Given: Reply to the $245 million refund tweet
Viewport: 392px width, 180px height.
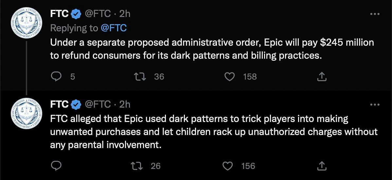Looking at the screenshot, I should pyautogui.click(x=57, y=76).
